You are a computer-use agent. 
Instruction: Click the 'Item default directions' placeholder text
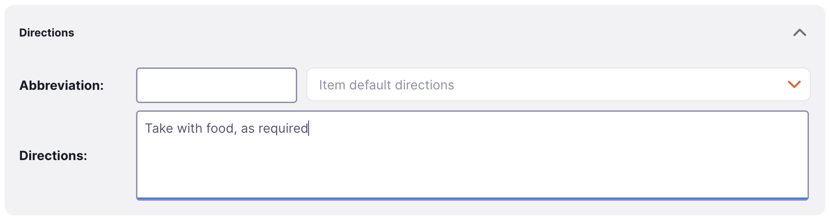pyautogui.click(x=386, y=85)
